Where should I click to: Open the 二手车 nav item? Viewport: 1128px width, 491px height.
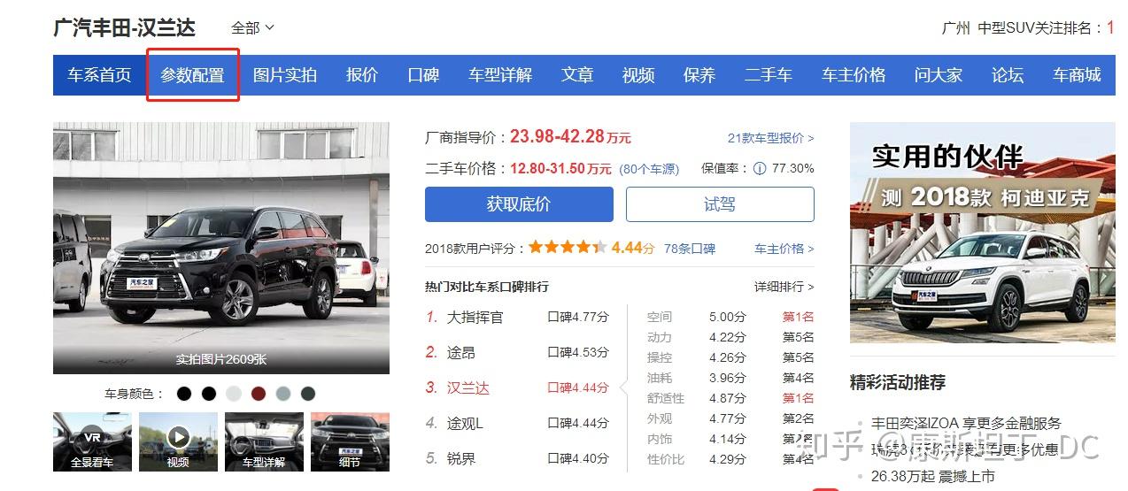click(x=769, y=75)
